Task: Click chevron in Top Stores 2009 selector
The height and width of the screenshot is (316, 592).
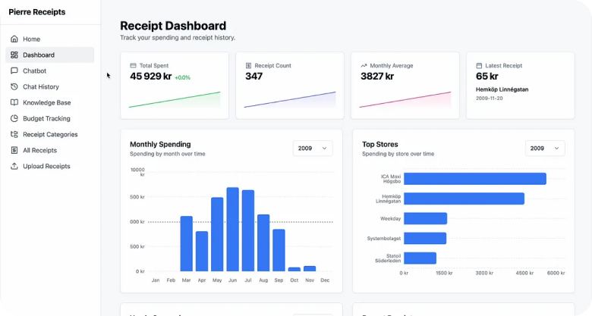Action: 556,149
